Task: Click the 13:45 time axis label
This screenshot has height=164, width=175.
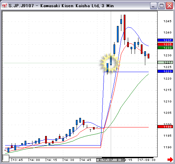Action: pyautogui.click(x=18, y=160)
